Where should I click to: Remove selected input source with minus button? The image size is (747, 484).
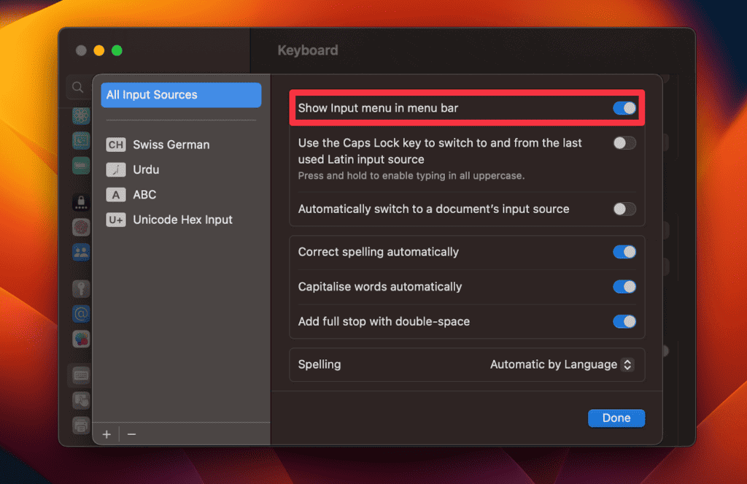point(131,434)
